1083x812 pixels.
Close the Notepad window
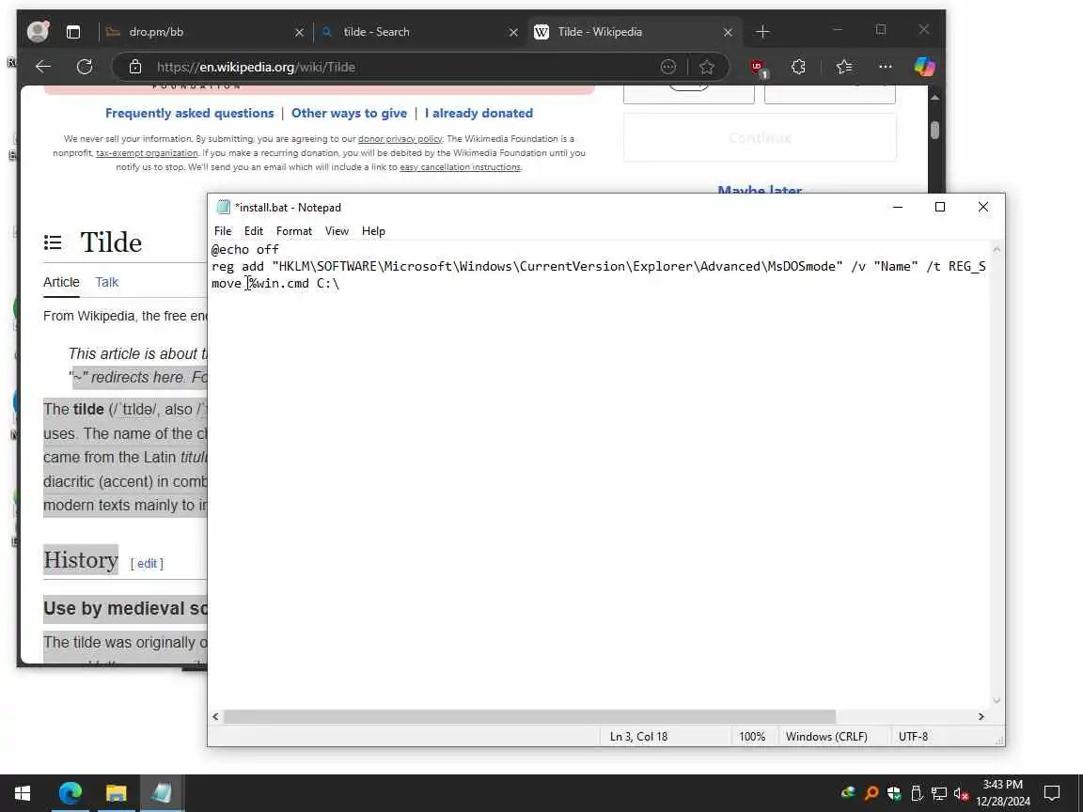[x=982, y=207]
